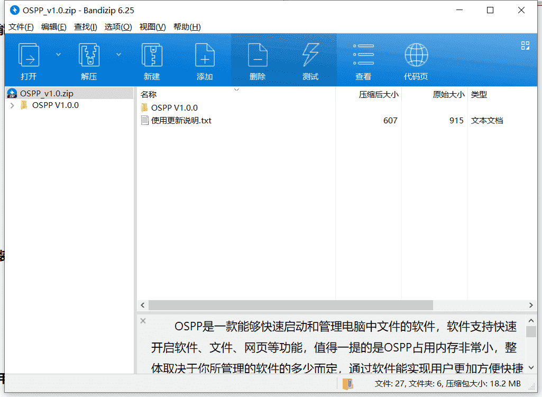The width and height of the screenshot is (542, 397).
Task: Select OSPP V1.0.0 folder name in file list
Action: (174, 107)
